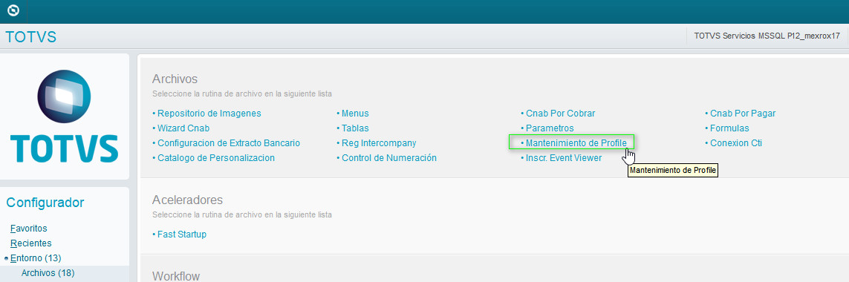Open Recientes in the sidebar

pyautogui.click(x=31, y=243)
